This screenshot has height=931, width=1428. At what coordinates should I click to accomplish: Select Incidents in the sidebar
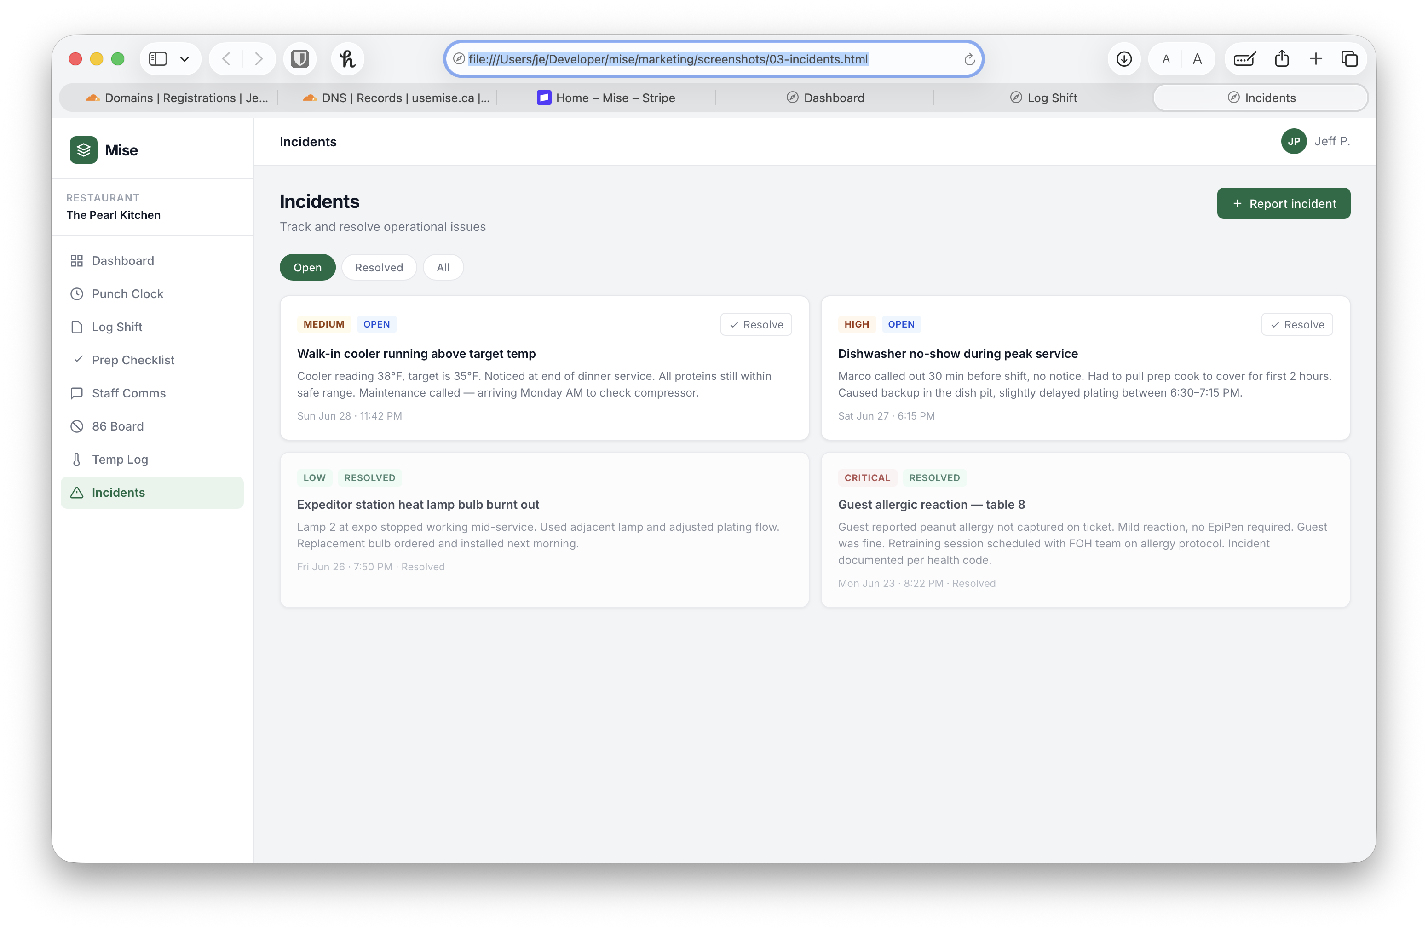tap(152, 493)
